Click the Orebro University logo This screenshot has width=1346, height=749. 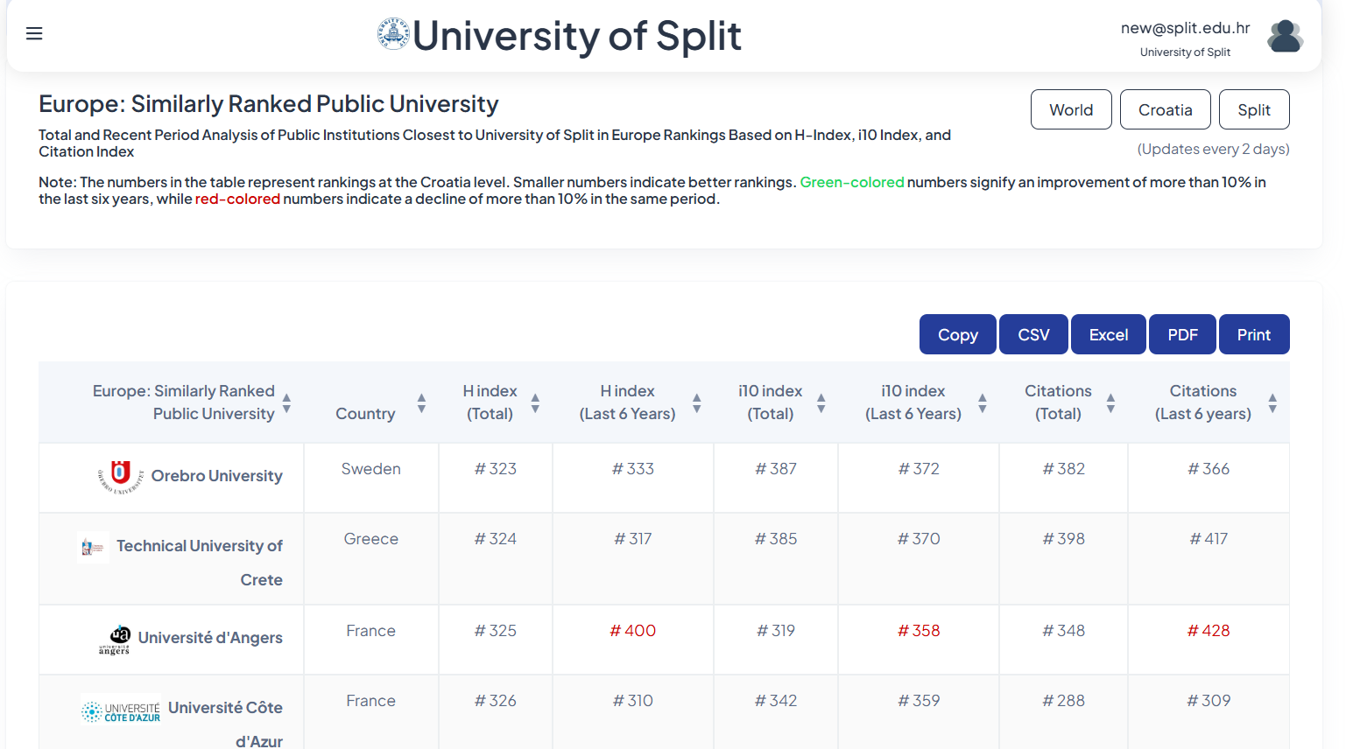tap(121, 476)
